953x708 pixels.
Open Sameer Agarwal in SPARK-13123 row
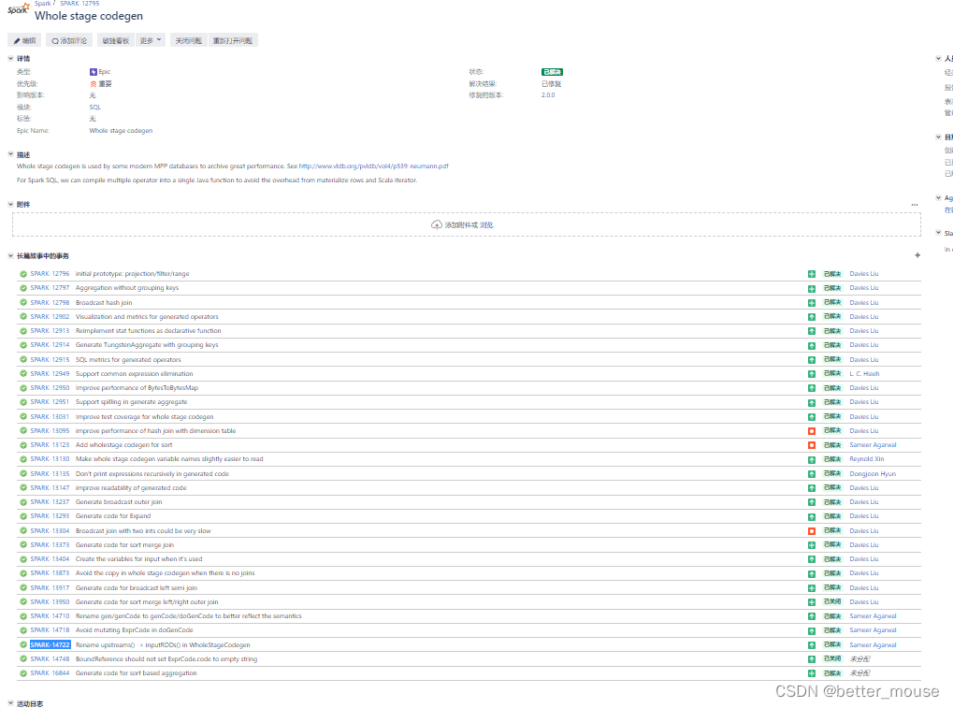pyautogui.click(x=873, y=445)
